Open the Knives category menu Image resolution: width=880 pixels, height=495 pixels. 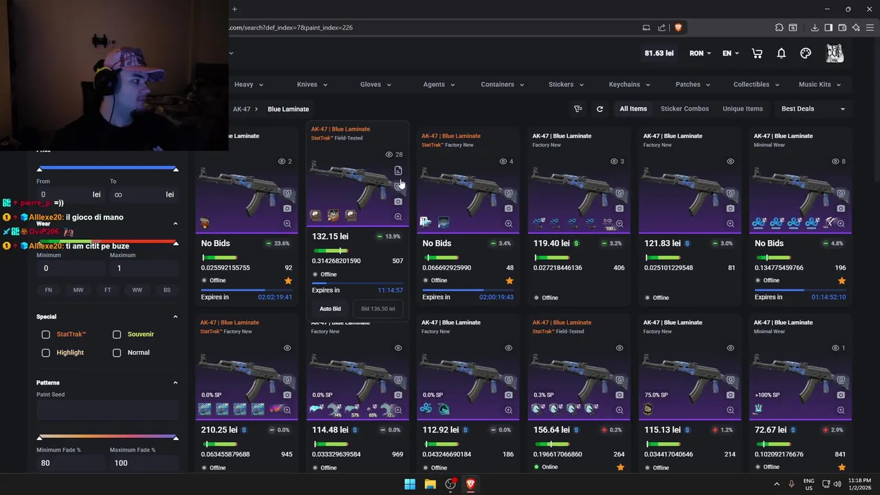pyautogui.click(x=312, y=85)
